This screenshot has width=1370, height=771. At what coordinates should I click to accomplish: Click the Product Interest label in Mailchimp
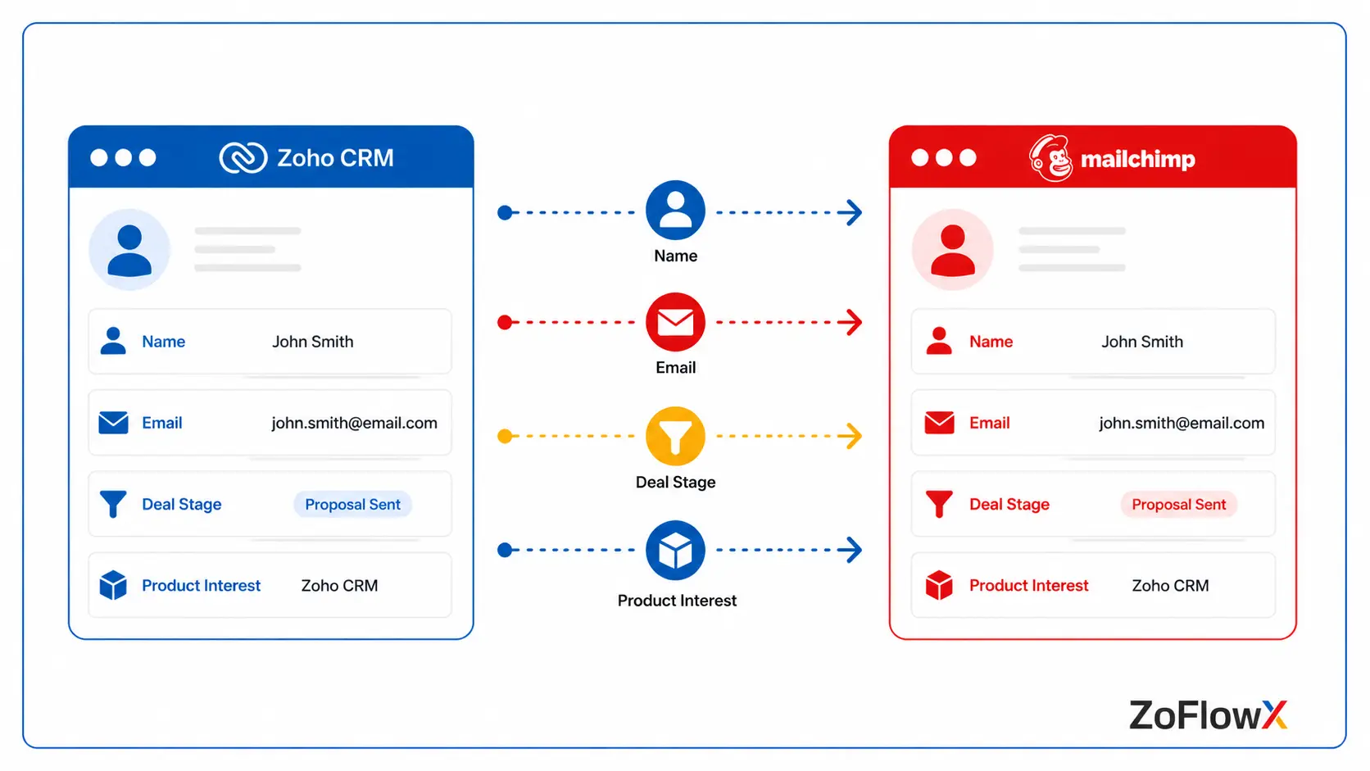pyautogui.click(x=1029, y=585)
